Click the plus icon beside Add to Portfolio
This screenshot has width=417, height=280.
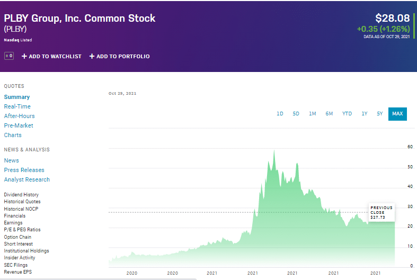click(x=92, y=56)
